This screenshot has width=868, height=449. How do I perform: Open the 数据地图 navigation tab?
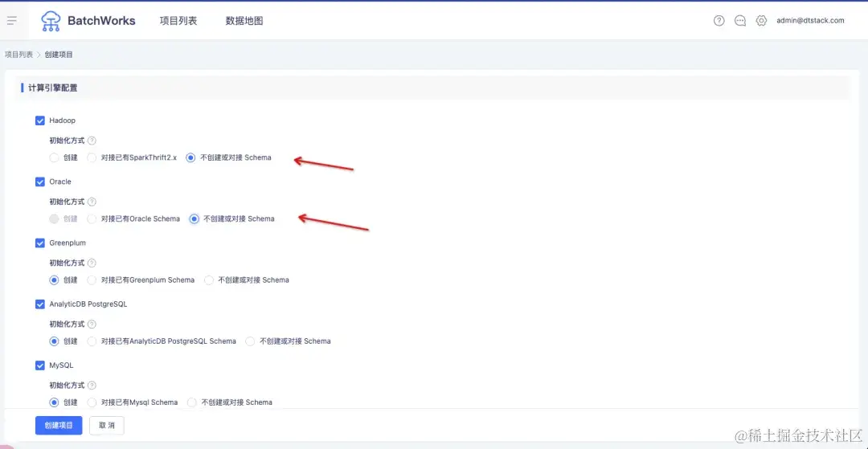coord(244,21)
